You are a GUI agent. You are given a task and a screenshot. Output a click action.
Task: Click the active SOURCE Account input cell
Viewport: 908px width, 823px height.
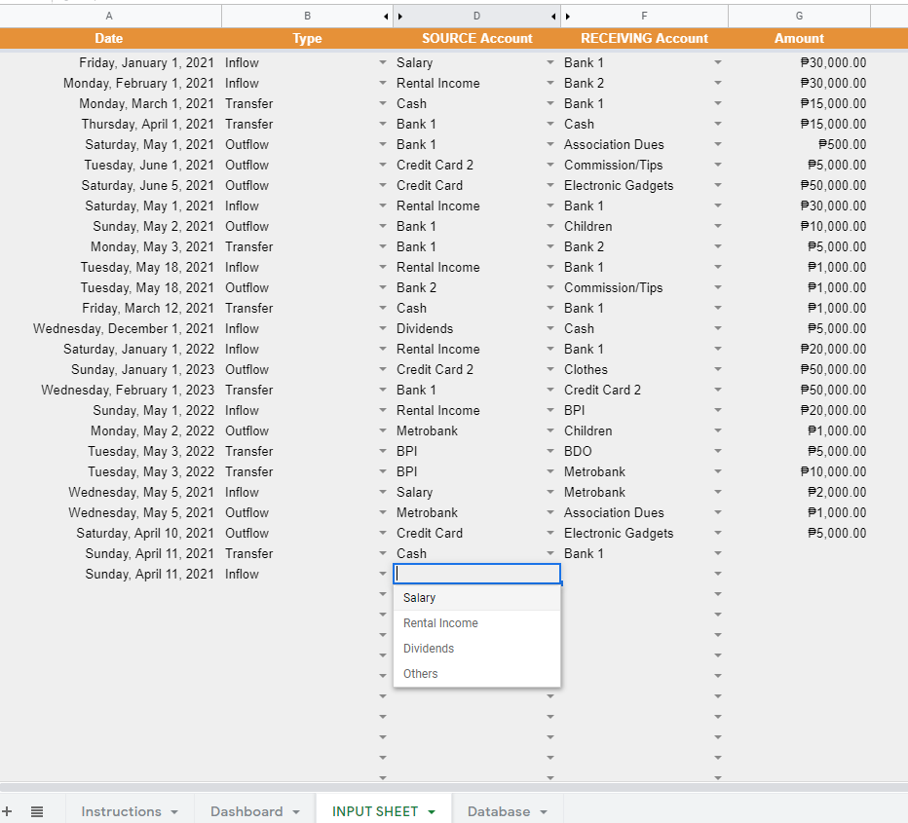[x=476, y=574]
